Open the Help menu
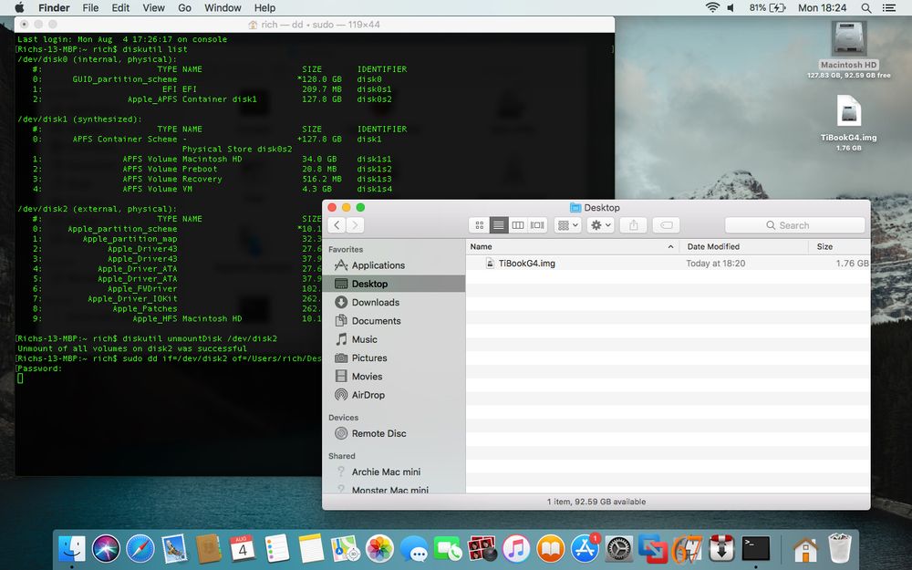 click(x=264, y=7)
